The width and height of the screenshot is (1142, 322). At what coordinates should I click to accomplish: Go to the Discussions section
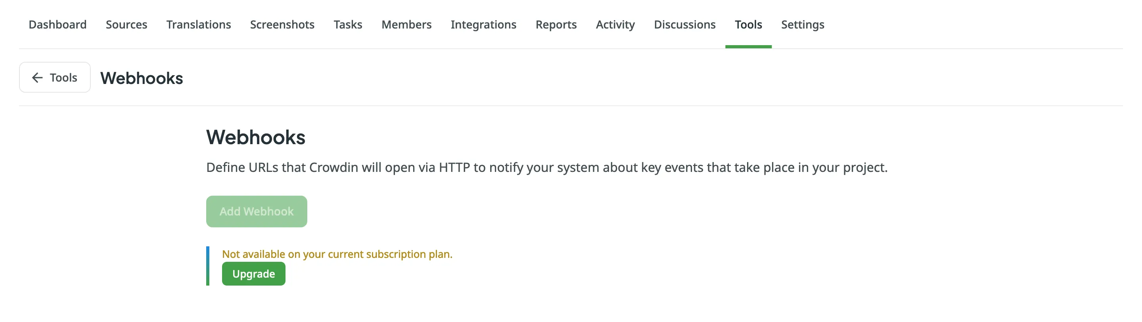pyautogui.click(x=684, y=25)
